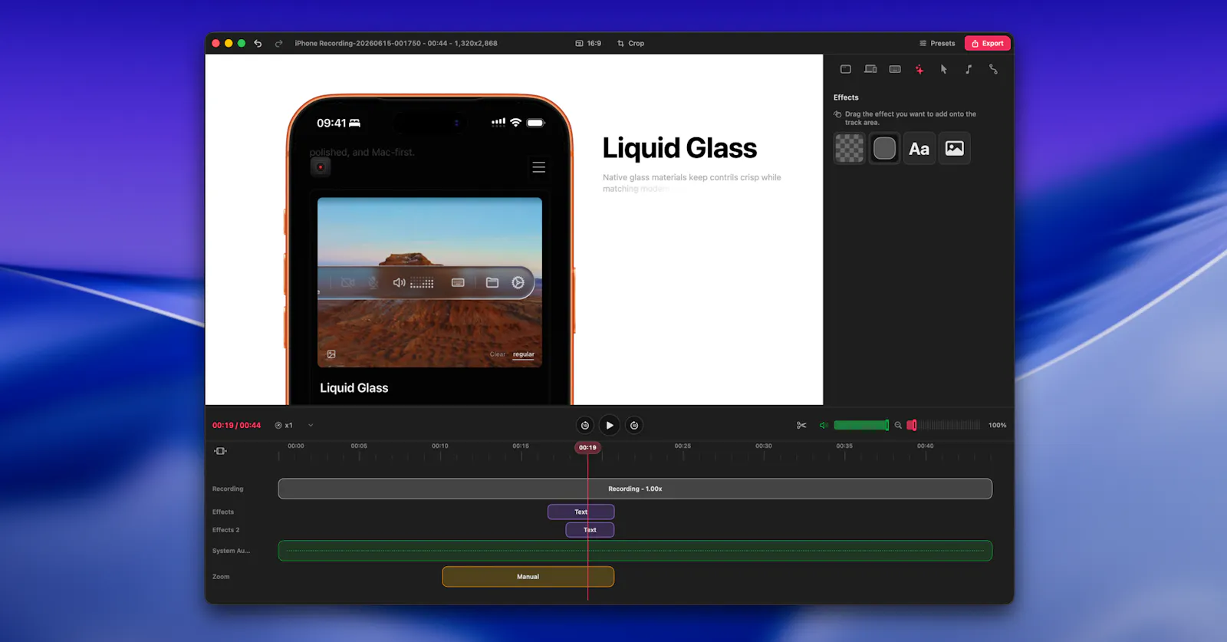The height and width of the screenshot is (642, 1227).
Task: Expand the chevron next to playback speed
Action: click(x=311, y=425)
